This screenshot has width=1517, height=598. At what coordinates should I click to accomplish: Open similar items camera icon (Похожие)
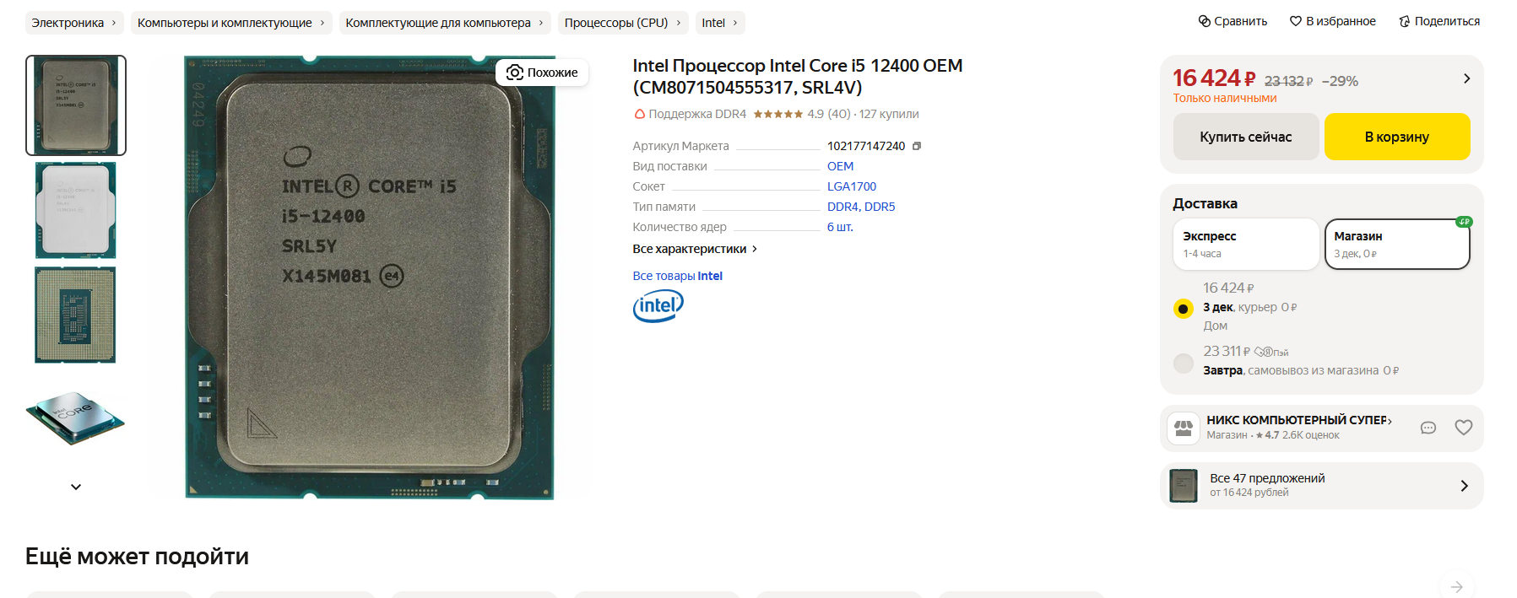click(514, 73)
